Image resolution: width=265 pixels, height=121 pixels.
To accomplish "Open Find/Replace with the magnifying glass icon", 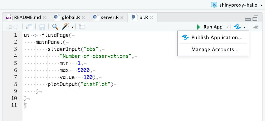I will [55, 27].
